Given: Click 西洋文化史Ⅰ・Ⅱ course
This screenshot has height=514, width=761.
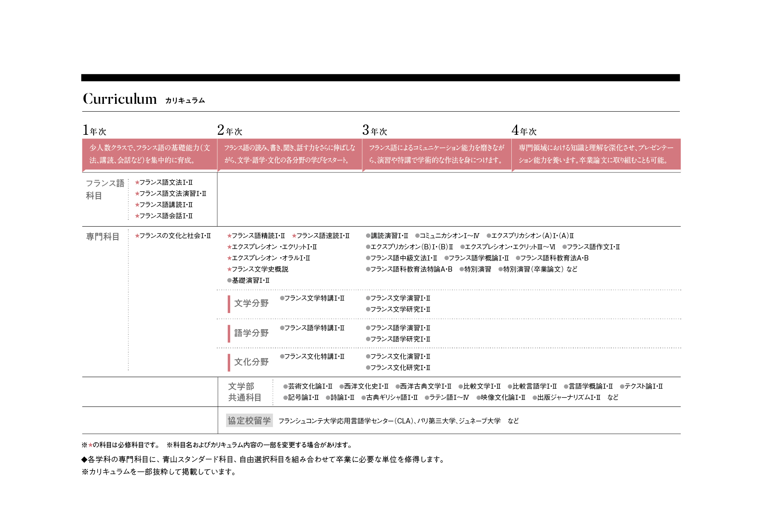Looking at the screenshot, I should (364, 386).
